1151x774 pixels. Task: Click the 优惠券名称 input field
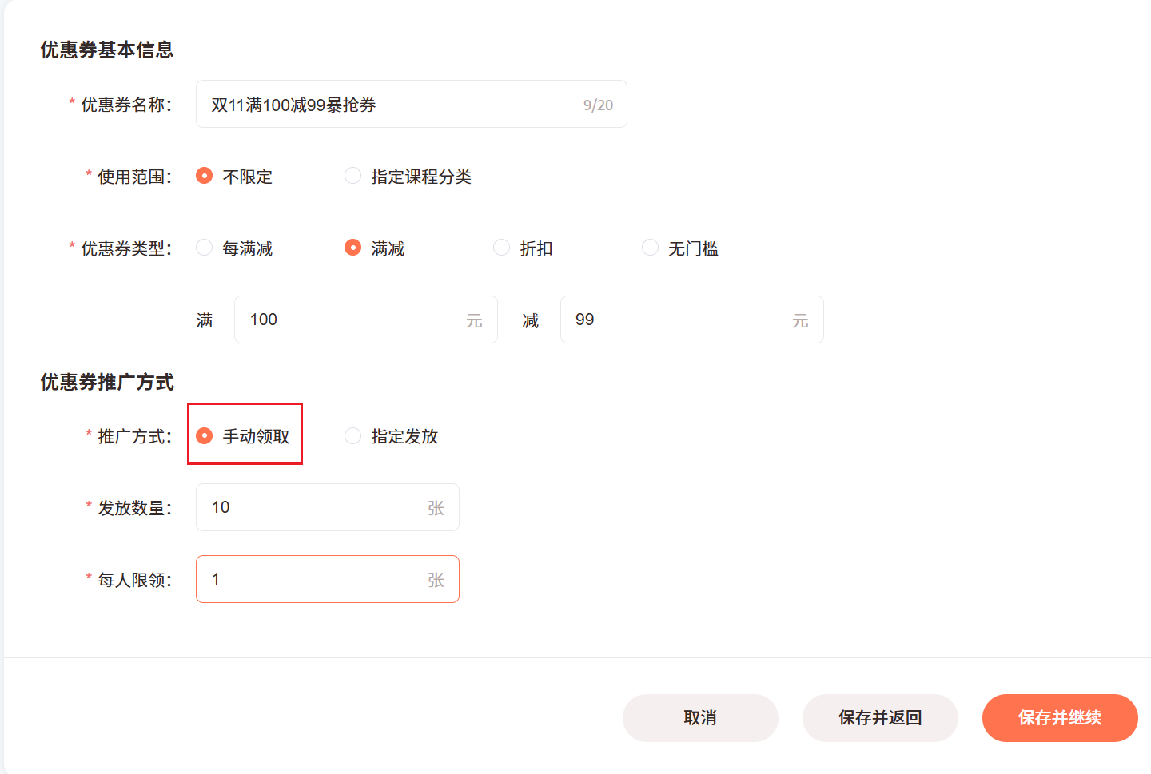[x=412, y=104]
